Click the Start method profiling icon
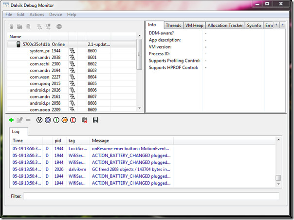The width and height of the screenshot is (294, 220). tap(48, 27)
